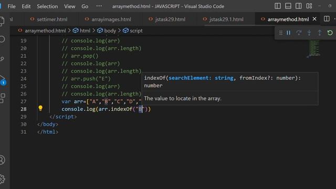Open the Edit menu
Screen dimensions: 336x189
26,6
